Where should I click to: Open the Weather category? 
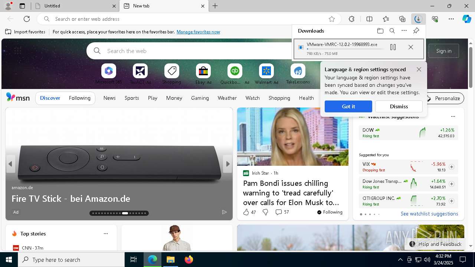tap(227, 98)
